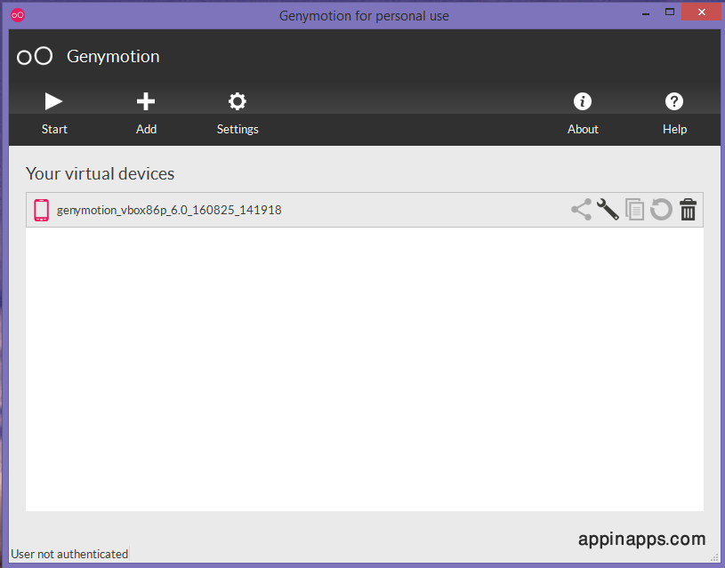Close the Genymotion window
Screen dimensions: 725x568
(x=701, y=12)
